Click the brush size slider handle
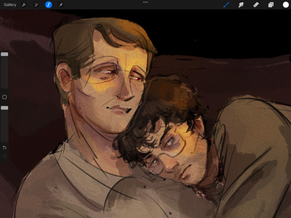Screen dimensions: 291x218 (x=4, y=54)
